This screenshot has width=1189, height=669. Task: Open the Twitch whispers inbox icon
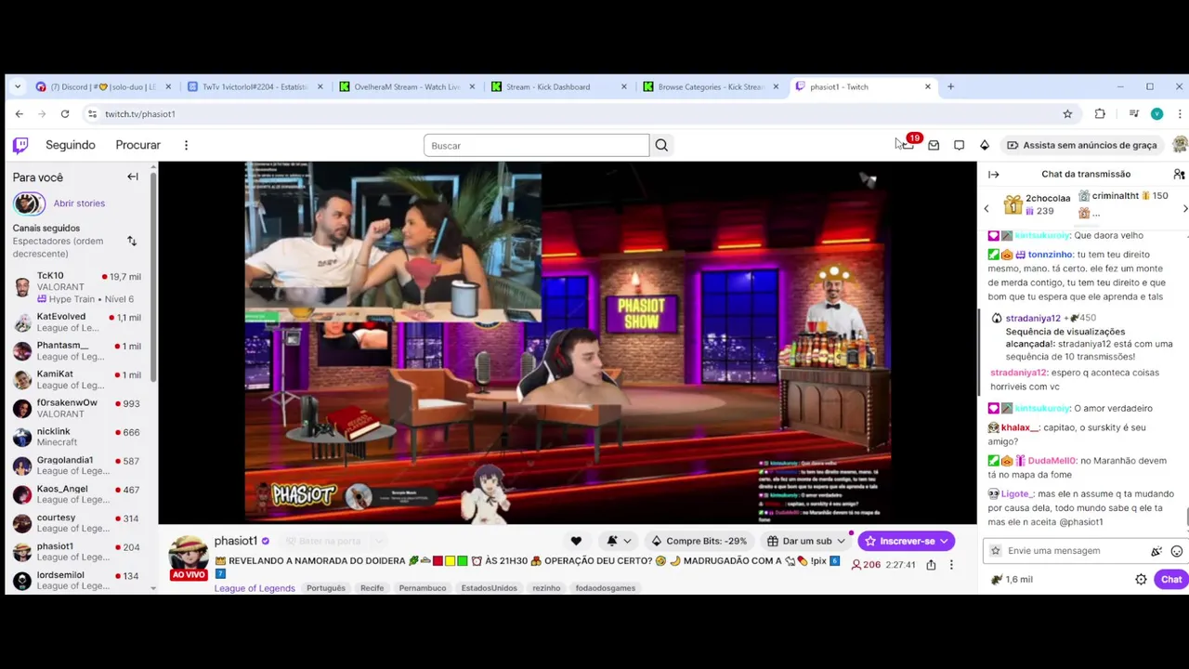click(934, 145)
